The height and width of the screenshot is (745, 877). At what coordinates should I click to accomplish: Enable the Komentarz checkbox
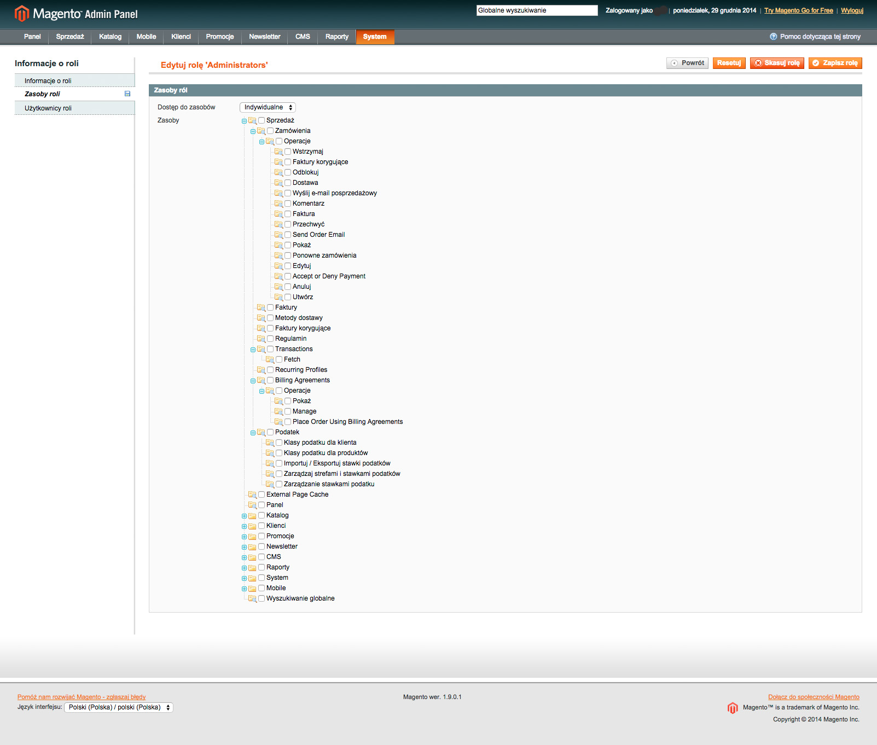pyautogui.click(x=288, y=203)
